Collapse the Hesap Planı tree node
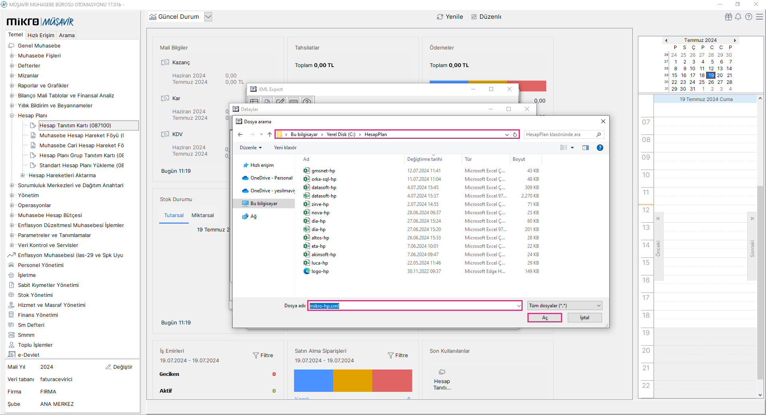 (12, 115)
